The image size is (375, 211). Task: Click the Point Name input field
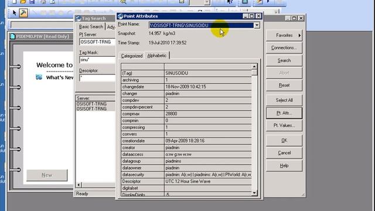(x=201, y=25)
